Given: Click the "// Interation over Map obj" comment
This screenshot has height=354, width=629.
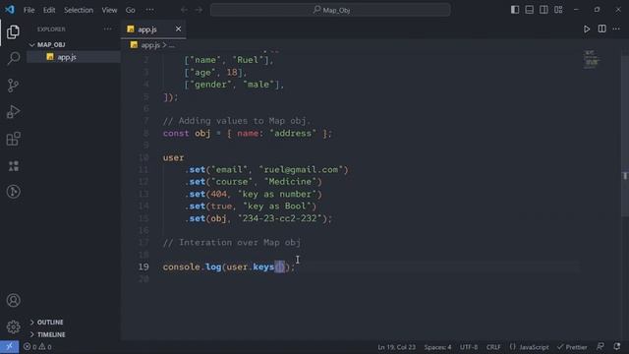Looking at the screenshot, I should (232, 243).
